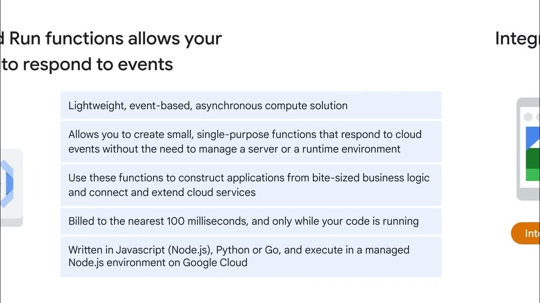Select the 'Lightweight, event-based, asynchronous compute solution' box

pyautogui.click(x=251, y=105)
